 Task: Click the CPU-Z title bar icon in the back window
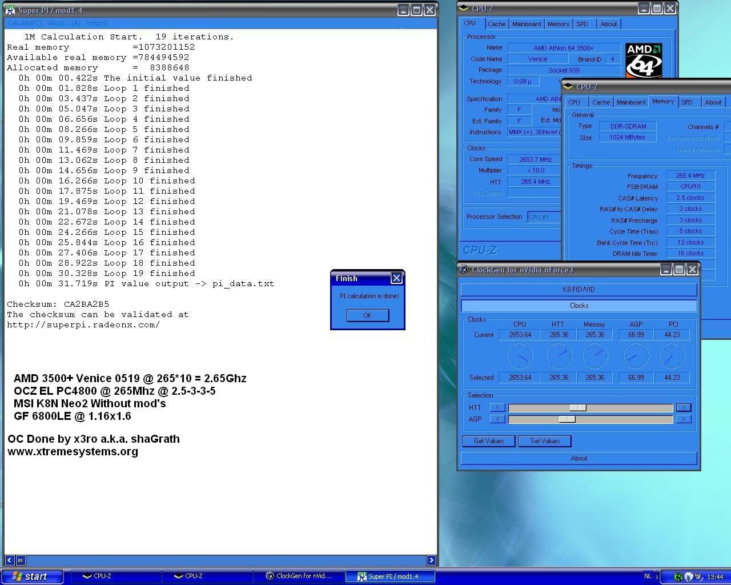pos(464,9)
